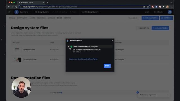
Task: Open Code Integration navigation item
Action: (59, 12)
